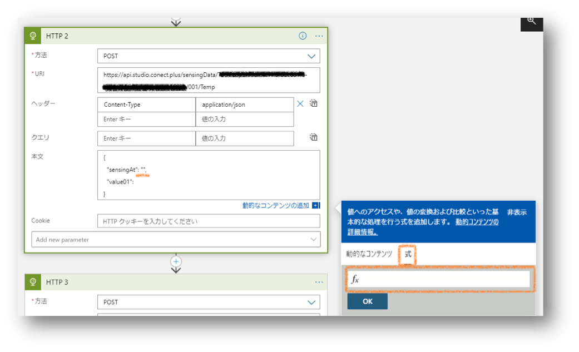Open the HTTP 2 ellipsis menu
This screenshot has width=579, height=352.
[319, 36]
